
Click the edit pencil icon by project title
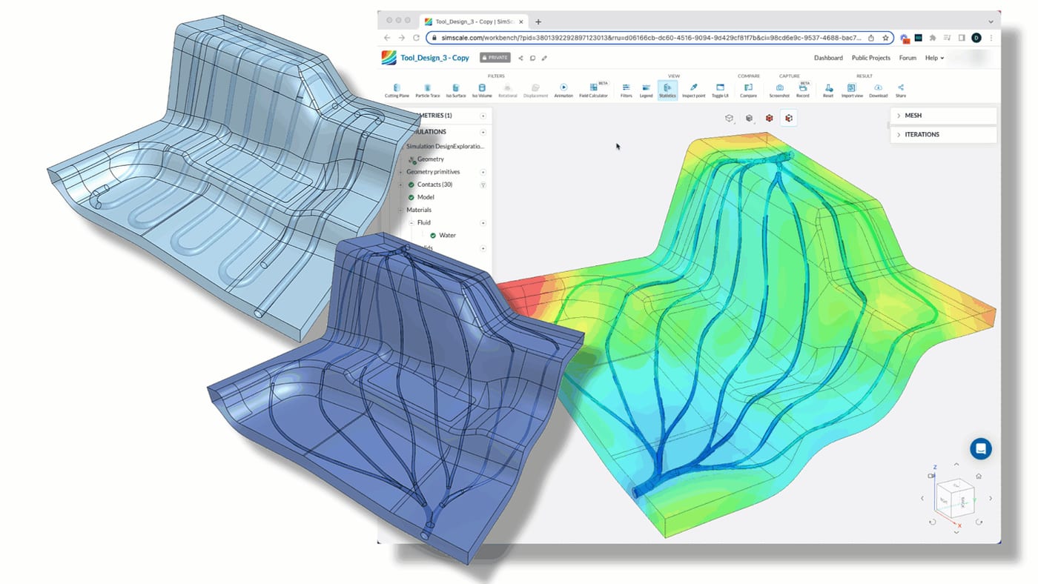(x=544, y=58)
